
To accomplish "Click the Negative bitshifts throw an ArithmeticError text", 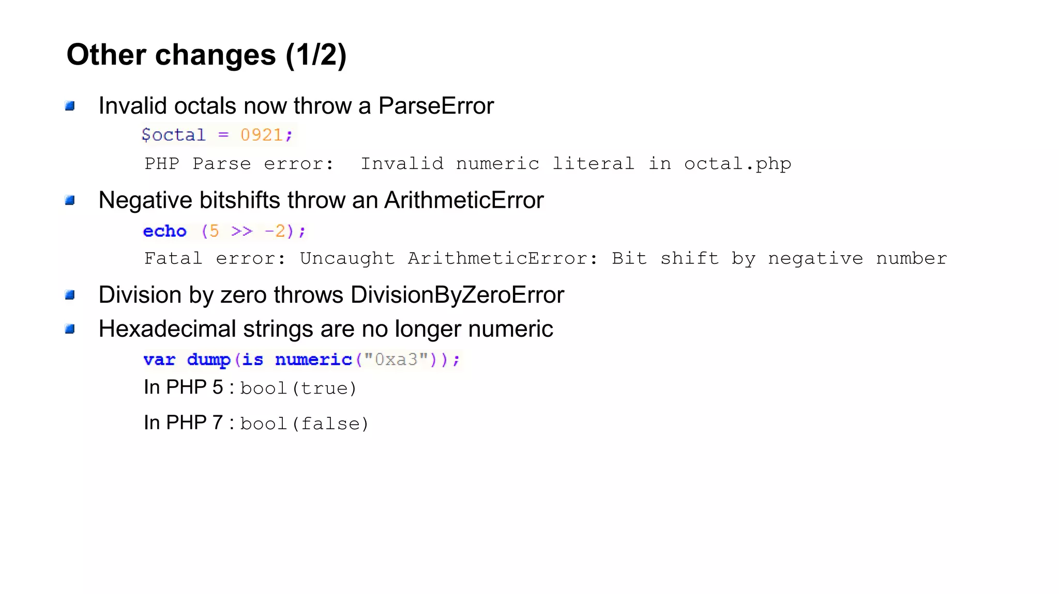I will (321, 200).
